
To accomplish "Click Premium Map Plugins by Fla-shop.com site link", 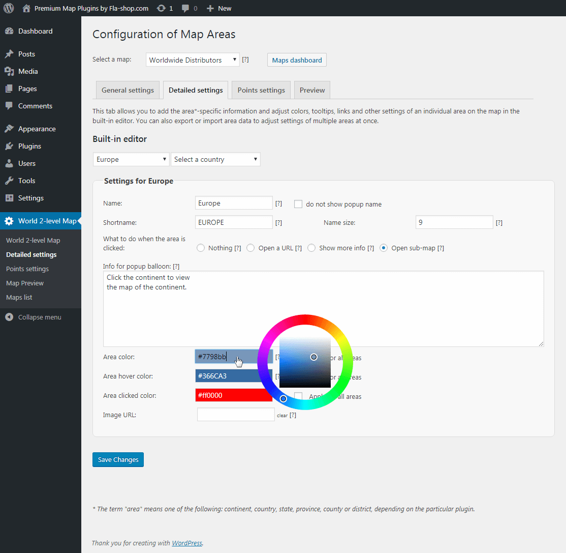I will pyautogui.click(x=91, y=8).
